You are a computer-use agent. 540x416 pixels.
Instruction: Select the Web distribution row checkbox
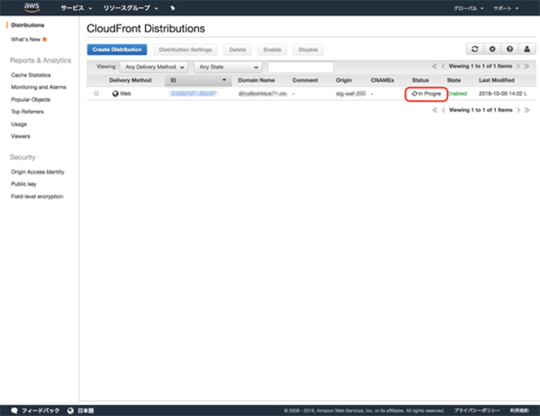[96, 94]
